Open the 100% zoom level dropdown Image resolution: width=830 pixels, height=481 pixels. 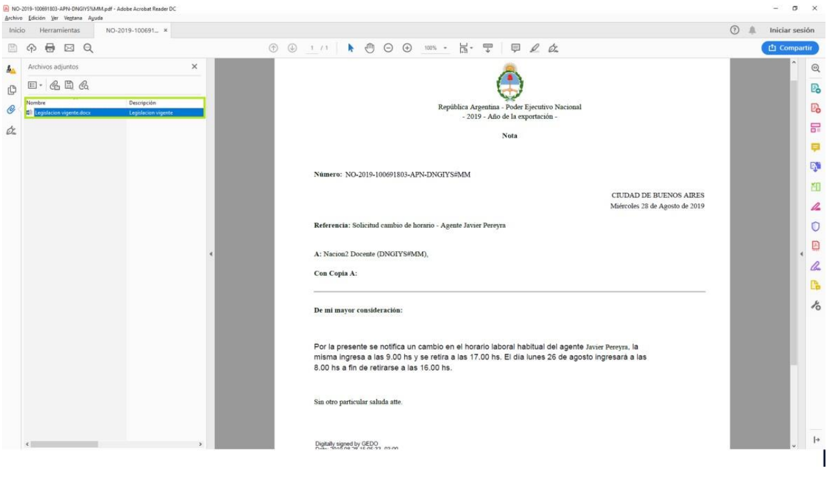435,48
